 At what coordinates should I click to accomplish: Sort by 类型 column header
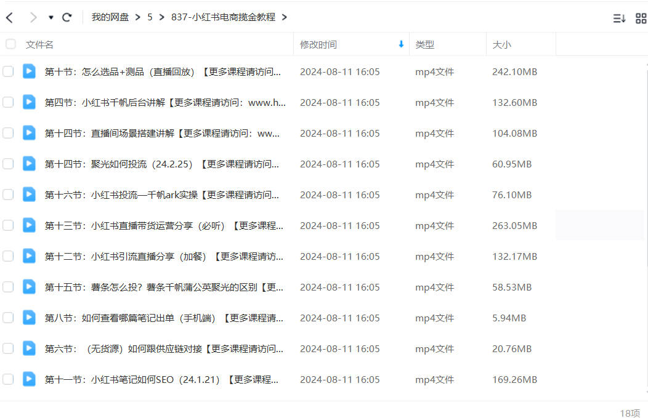(425, 44)
